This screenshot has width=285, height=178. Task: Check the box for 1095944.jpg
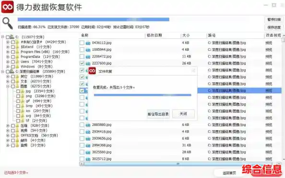82,50
